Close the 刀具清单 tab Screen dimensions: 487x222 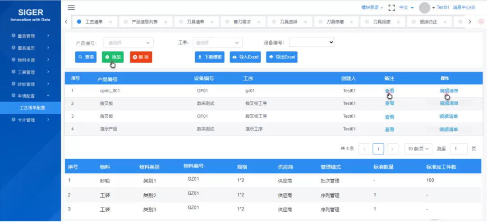pyautogui.click(x=212, y=22)
